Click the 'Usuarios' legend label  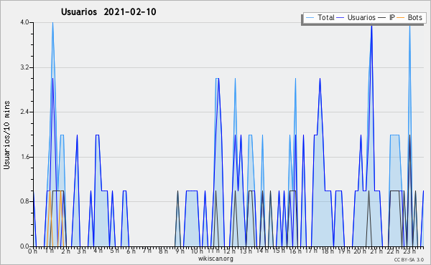click(361, 17)
